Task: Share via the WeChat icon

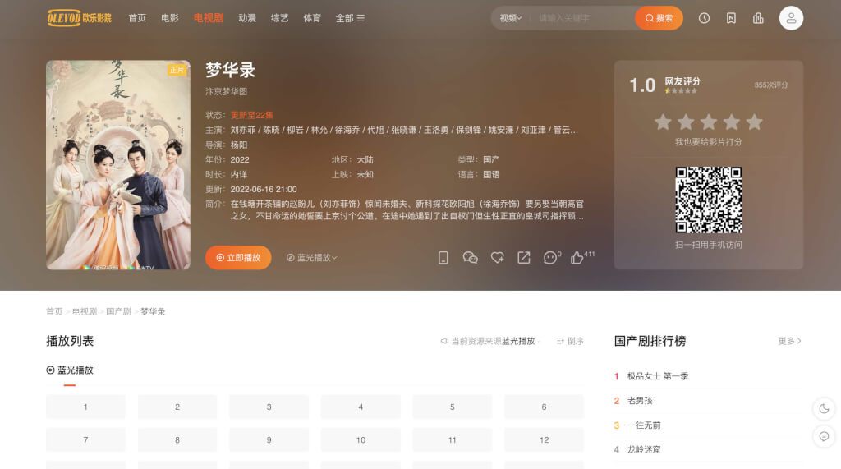Action: click(470, 258)
